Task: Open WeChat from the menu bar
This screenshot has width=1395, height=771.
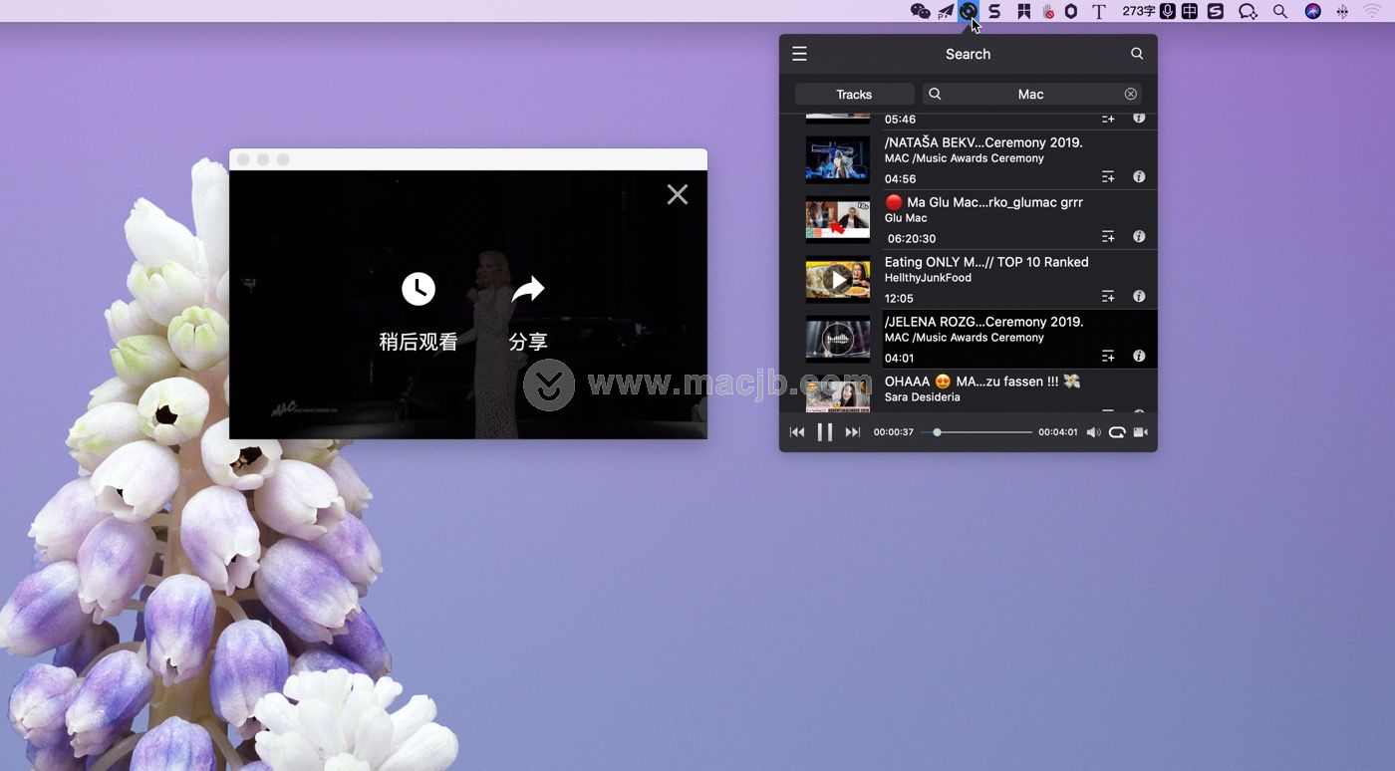Action: [921, 11]
